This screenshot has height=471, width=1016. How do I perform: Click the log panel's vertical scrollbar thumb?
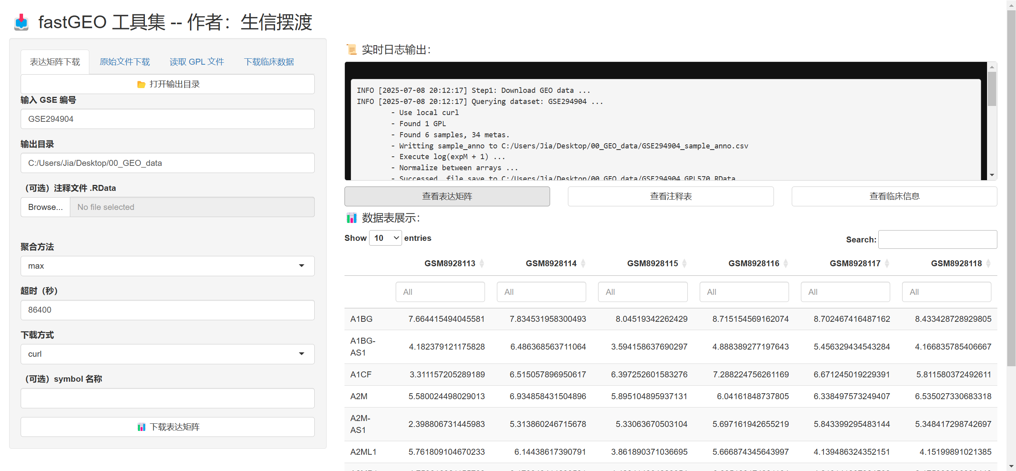[992, 89]
